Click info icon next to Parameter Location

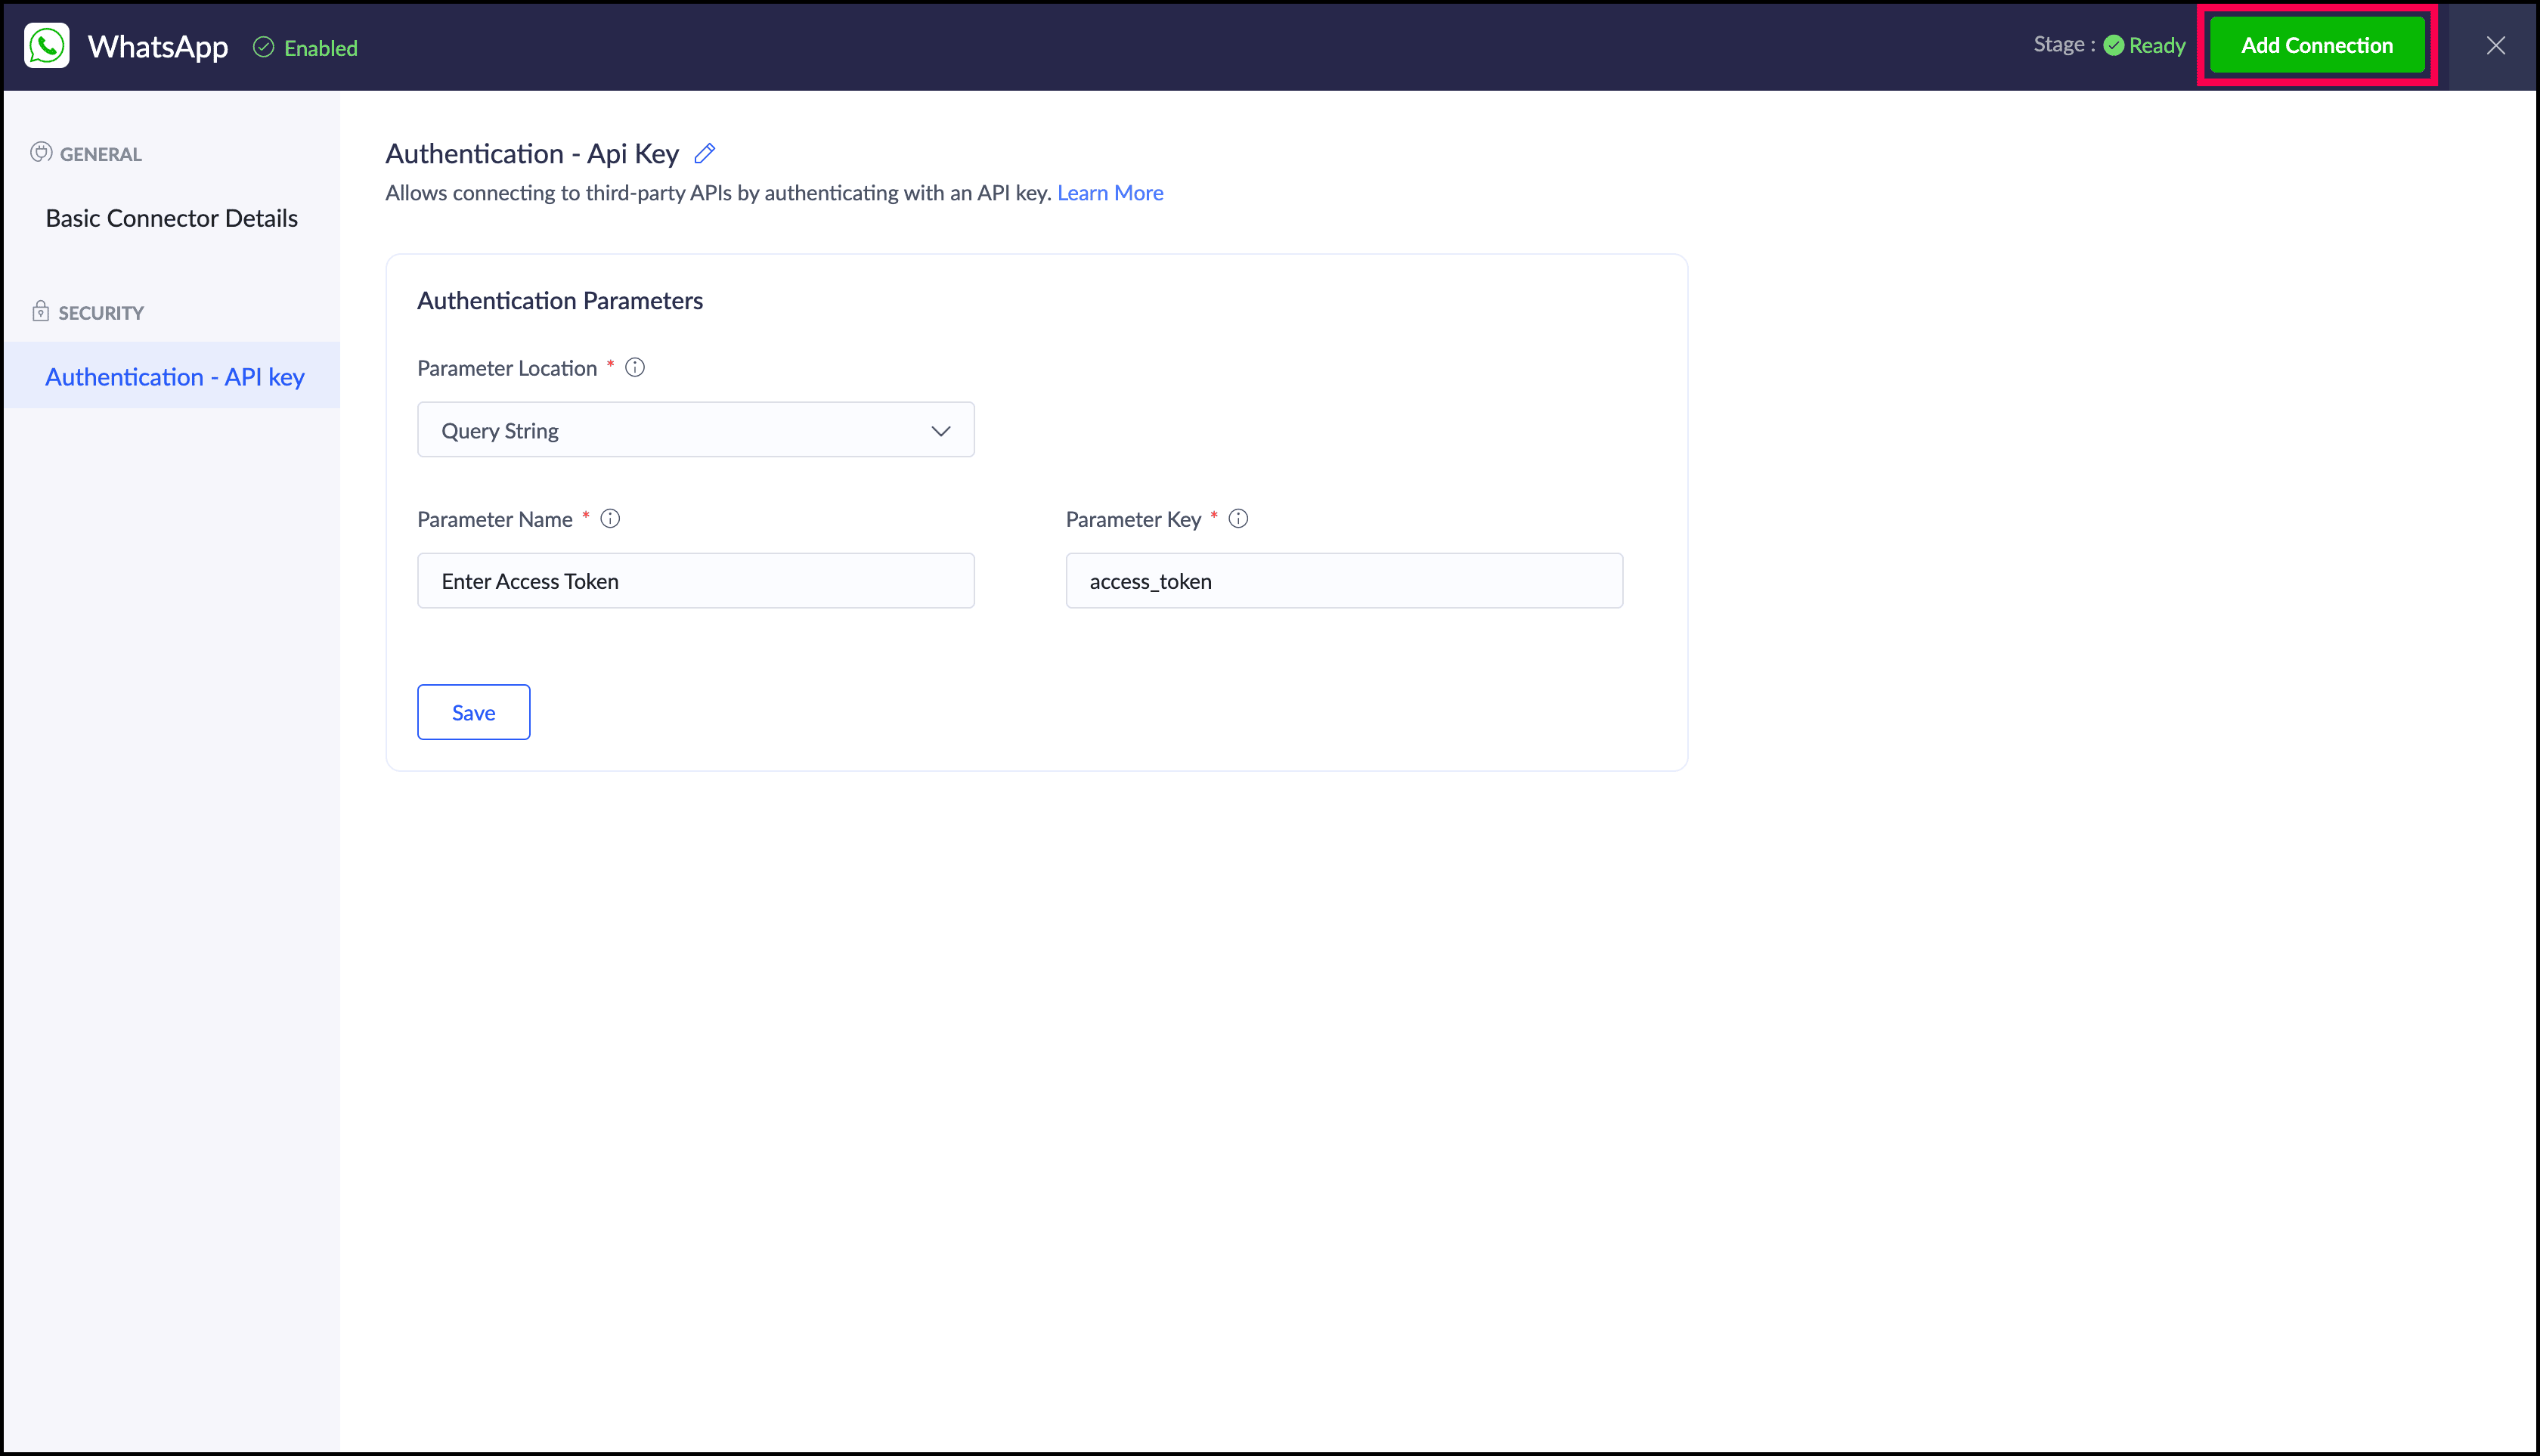[x=635, y=368]
